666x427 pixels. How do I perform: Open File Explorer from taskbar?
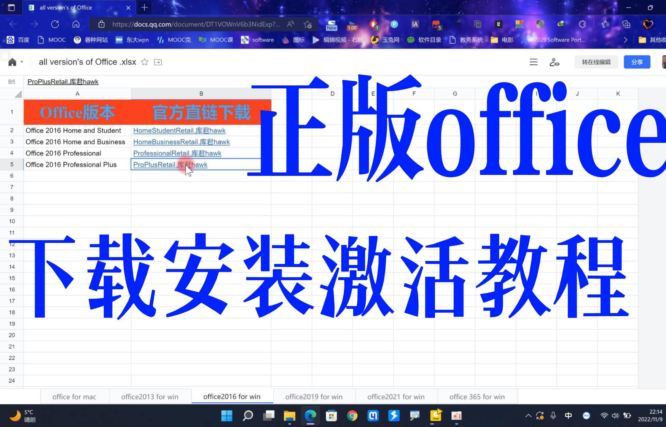coord(289,416)
